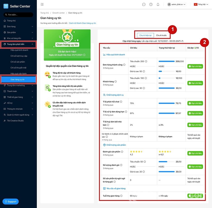Viewport: 212px width, 208px height.
Task: Expand the Trung tâm marketing menu
Action: coord(32,85)
